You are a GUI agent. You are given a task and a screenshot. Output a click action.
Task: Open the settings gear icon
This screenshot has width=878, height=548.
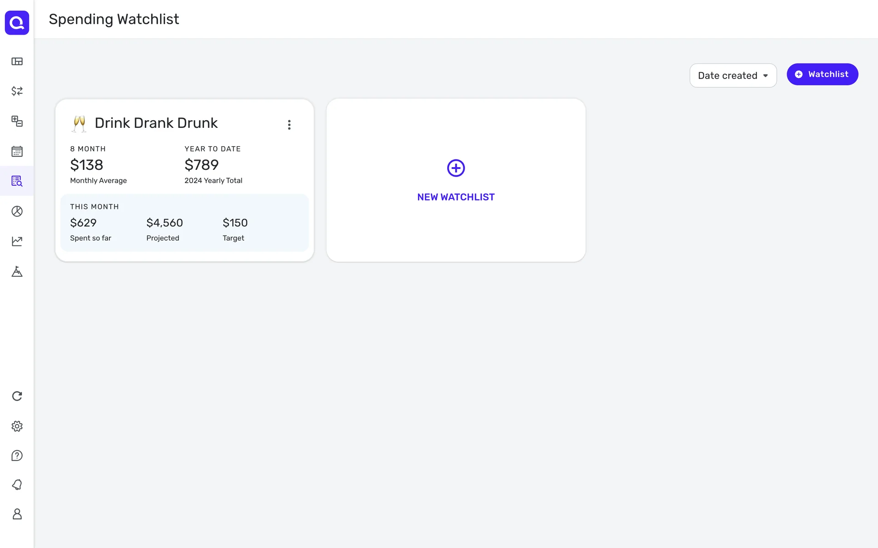tap(17, 426)
